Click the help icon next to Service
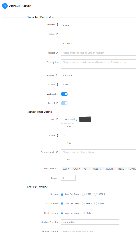The image size is (136, 237). coord(57,85)
